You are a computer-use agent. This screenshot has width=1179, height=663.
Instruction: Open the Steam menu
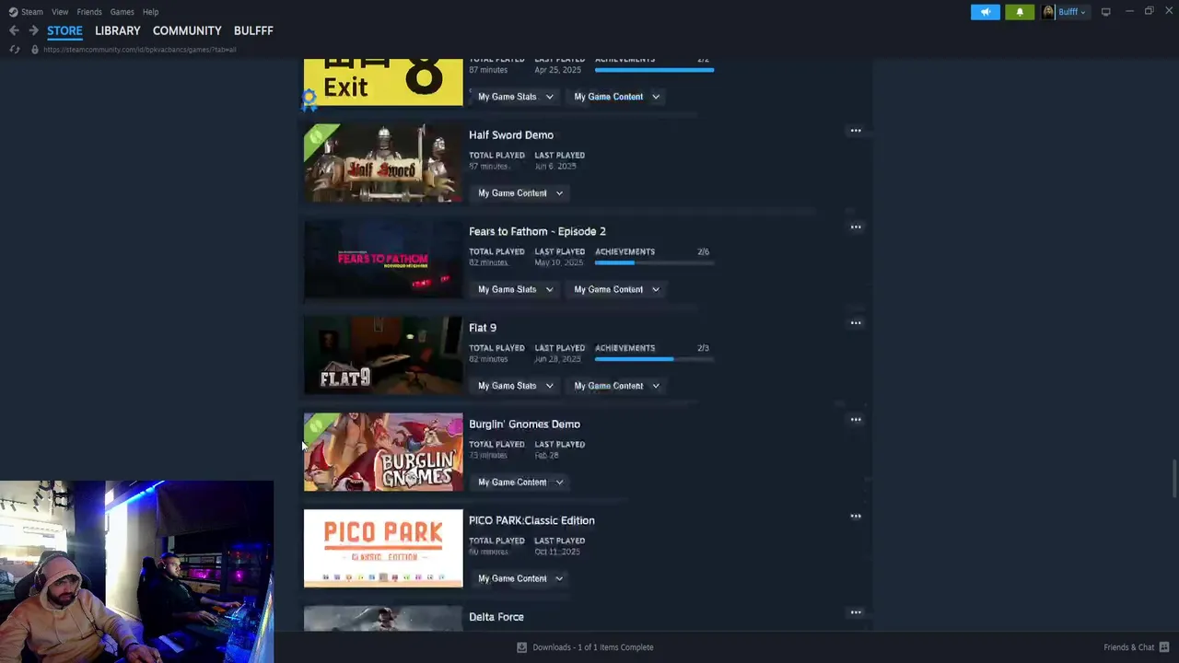32,12
